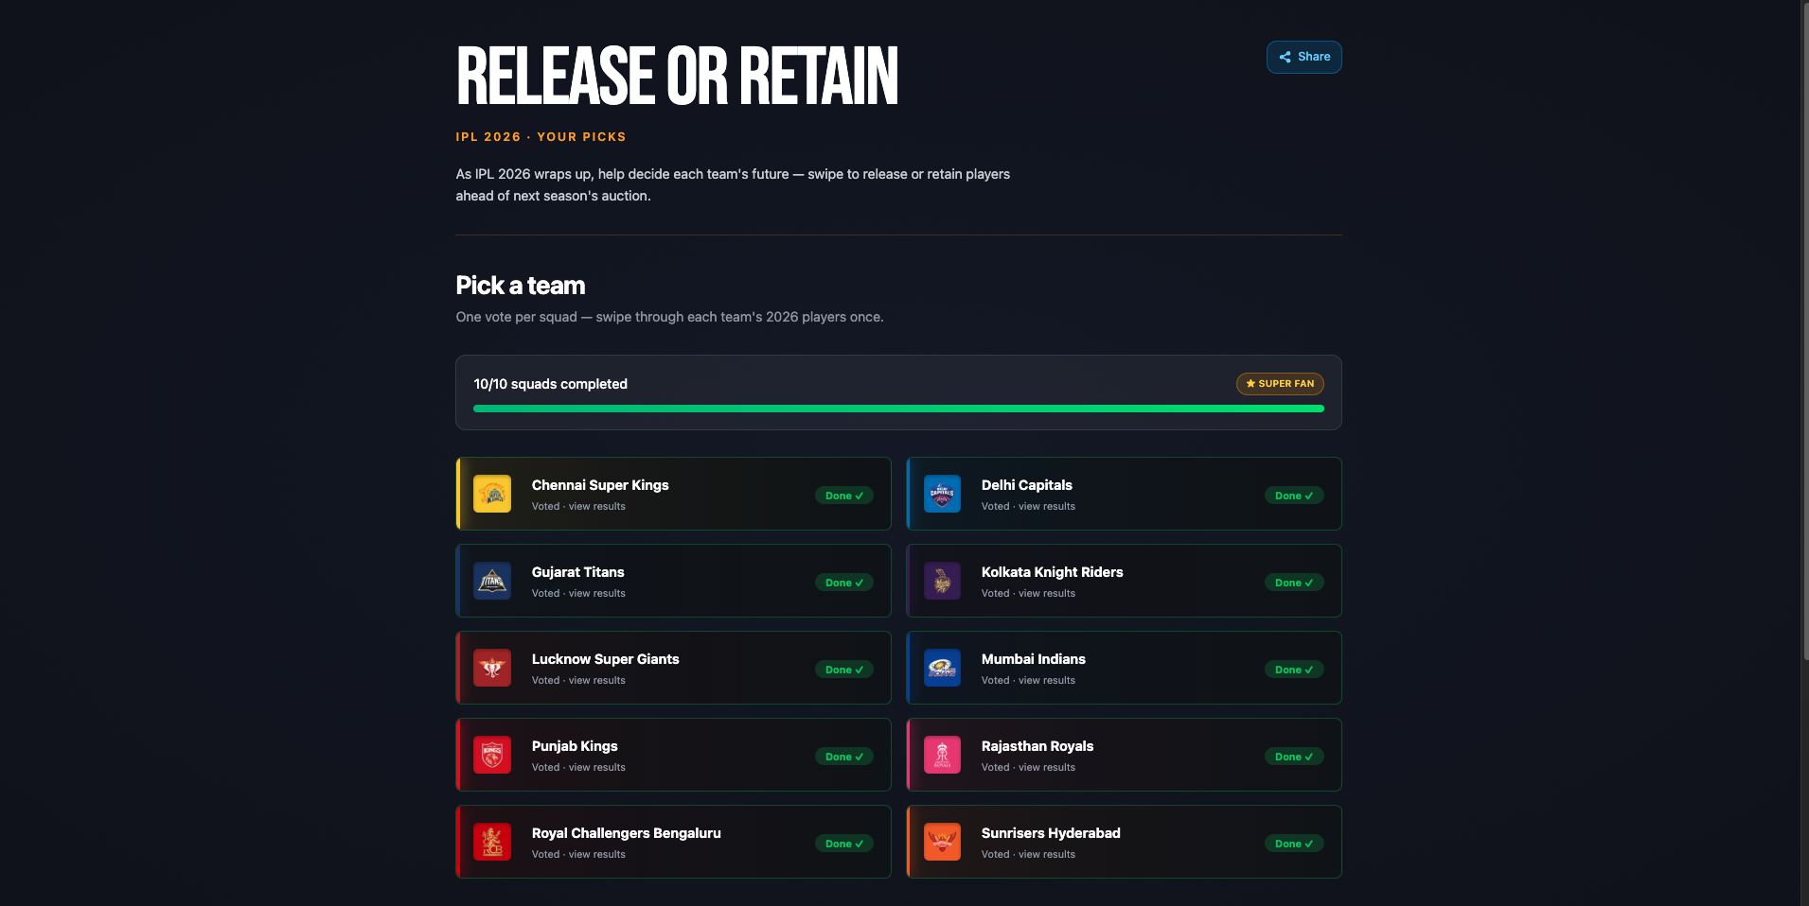The image size is (1809, 906).
Task: See Rajasthan Royals' voted results link
Action: (x=1028, y=767)
